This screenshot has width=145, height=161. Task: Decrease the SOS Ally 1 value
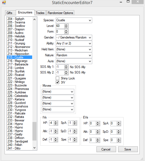(x=66, y=68)
